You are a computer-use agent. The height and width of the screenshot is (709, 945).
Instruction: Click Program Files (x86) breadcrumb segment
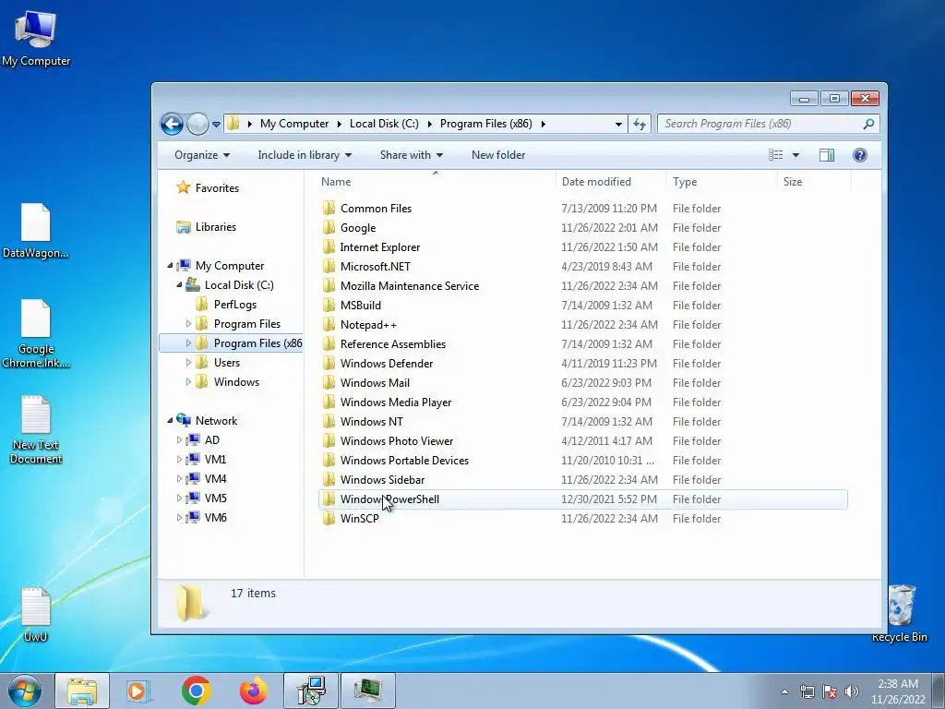[485, 124]
